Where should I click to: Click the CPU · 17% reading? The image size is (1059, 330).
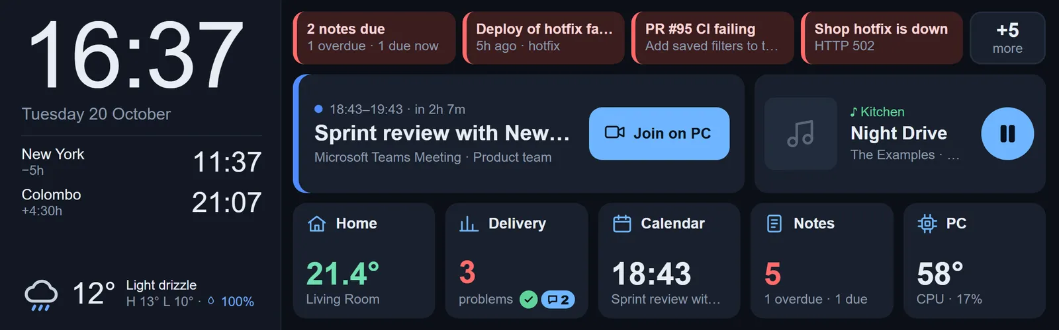click(949, 299)
